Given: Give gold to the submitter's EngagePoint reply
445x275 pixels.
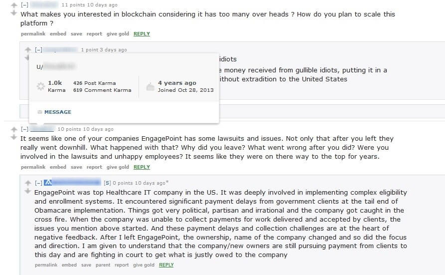Looking at the screenshot, I should pos(144,265).
